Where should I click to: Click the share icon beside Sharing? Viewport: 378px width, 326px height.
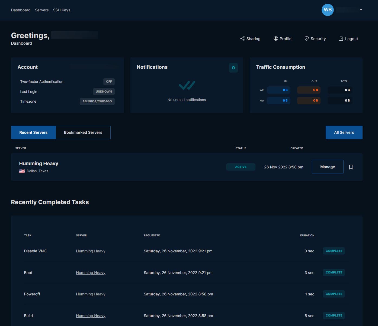242,38
